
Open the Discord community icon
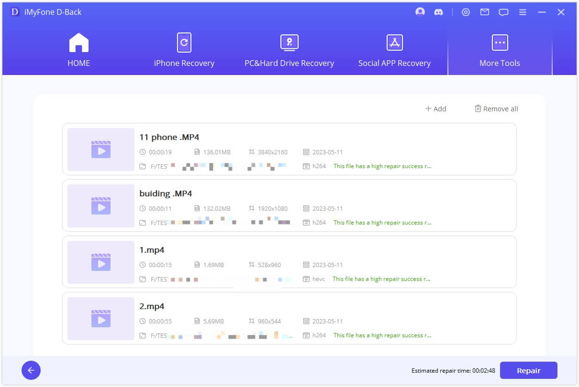[438, 12]
